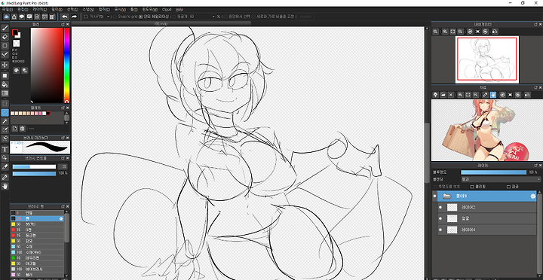Click the X clear icon in Reference panel
The width and height of the screenshot is (543, 280).
point(451,95)
